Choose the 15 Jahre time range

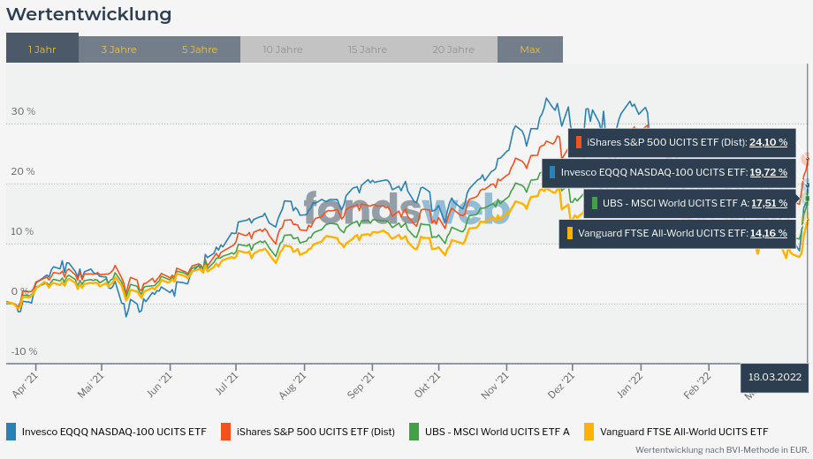[x=367, y=49]
